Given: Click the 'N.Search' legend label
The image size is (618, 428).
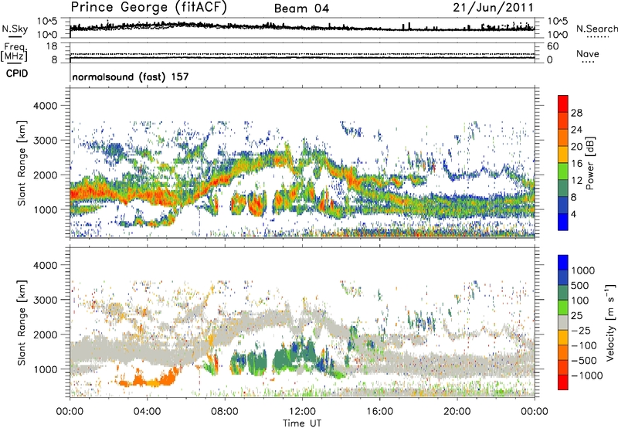Looking at the screenshot, I should tap(596, 29).
